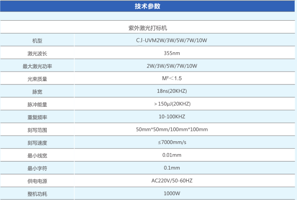297x200 pixels.
Task: Select the M²<1.5 beam quality value
Action: 172,78
